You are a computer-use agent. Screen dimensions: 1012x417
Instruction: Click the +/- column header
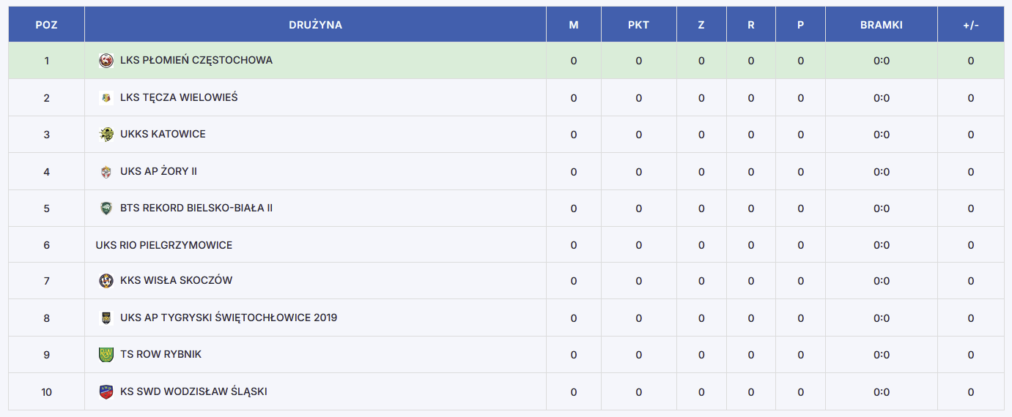[971, 25]
